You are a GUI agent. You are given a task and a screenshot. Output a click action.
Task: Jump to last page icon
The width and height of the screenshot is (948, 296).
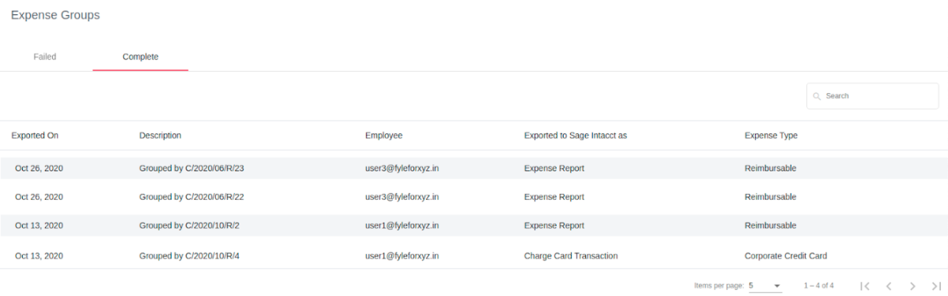pos(936,286)
